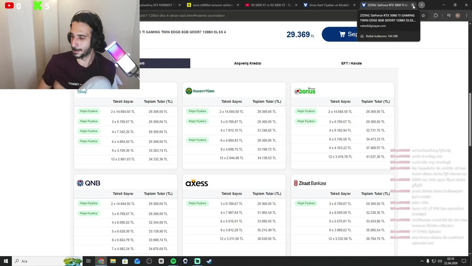This screenshot has width=472, height=266.
Task: Click the QNB total '34.875,69 TL'
Action: (158, 249)
